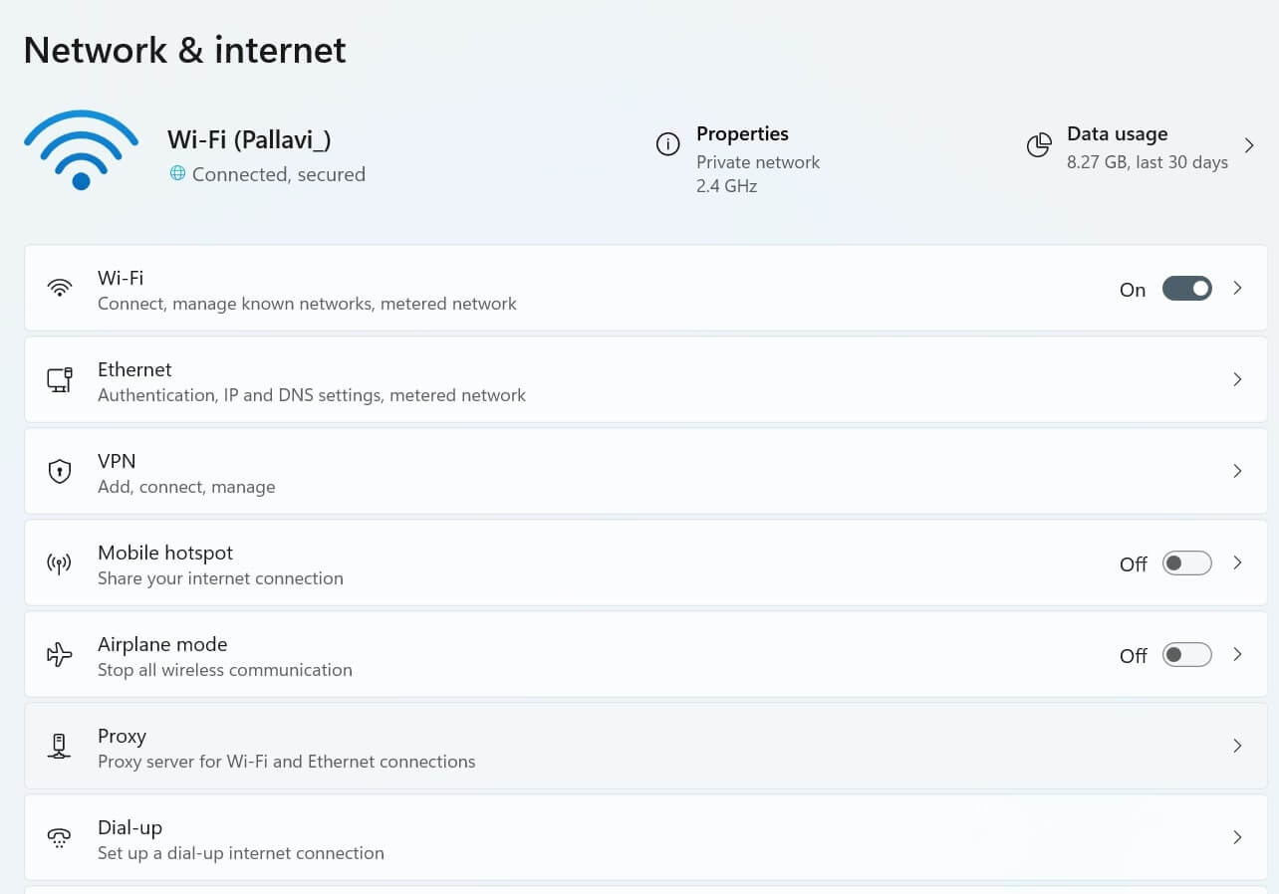Viewport: 1279px width, 894px height.
Task: Enable the Mobile hotspot toggle
Action: [x=1186, y=563]
